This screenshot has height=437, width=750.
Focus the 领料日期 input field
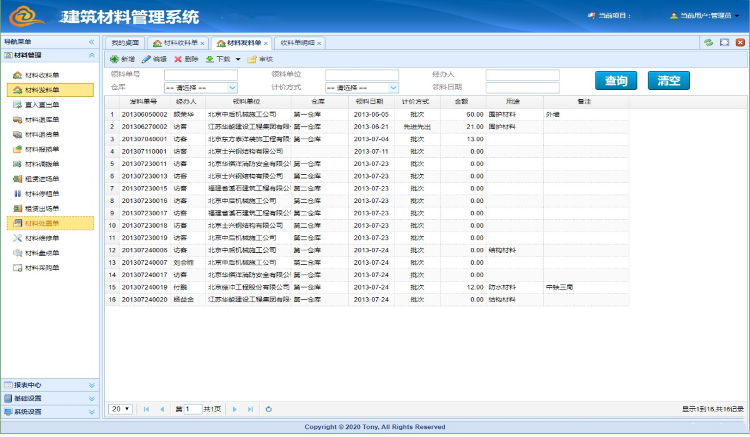(x=522, y=88)
